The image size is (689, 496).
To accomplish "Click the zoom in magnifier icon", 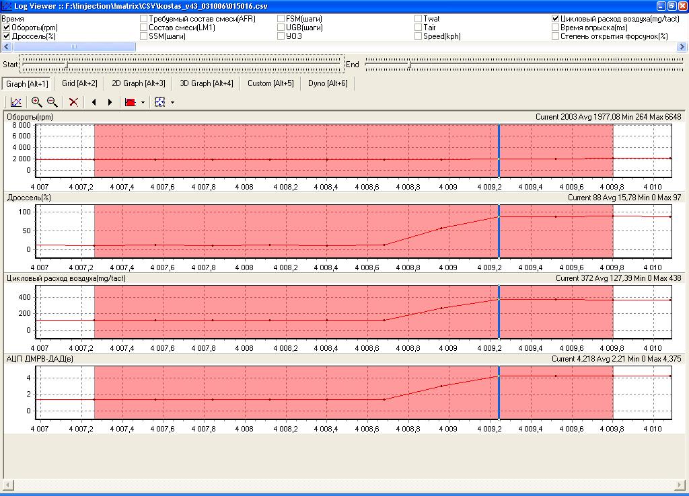I will (x=36, y=102).
